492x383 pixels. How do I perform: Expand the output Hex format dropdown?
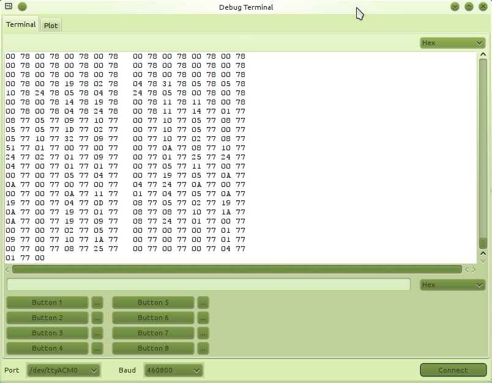(453, 43)
